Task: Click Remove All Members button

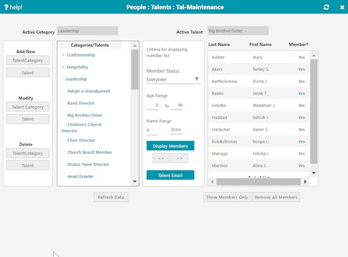Action: (276, 197)
